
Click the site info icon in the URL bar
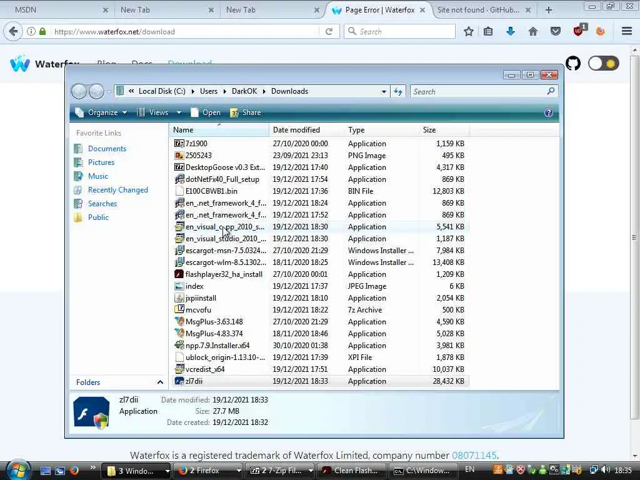tap(31, 31)
